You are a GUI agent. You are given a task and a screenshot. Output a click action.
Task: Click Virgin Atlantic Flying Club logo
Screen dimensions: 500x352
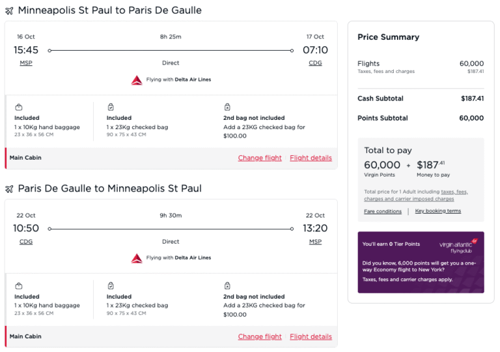tap(458, 246)
